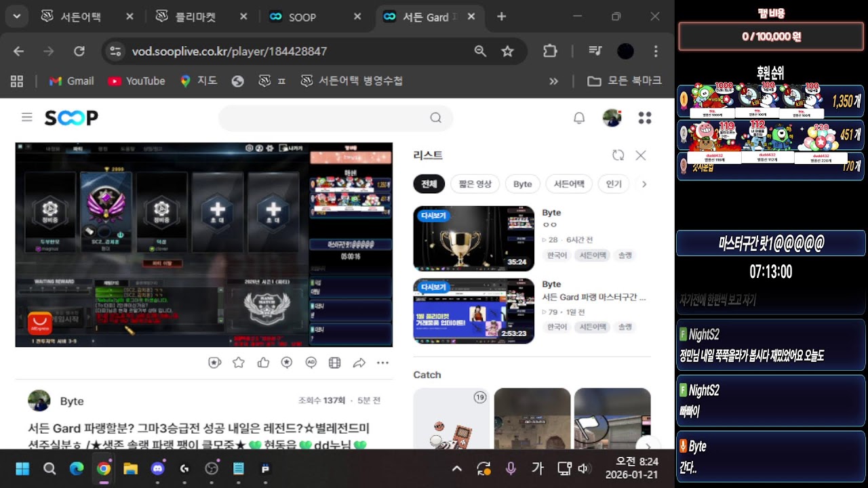Click the address bar URL
The height and width of the screenshot is (488, 868).
point(229,51)
